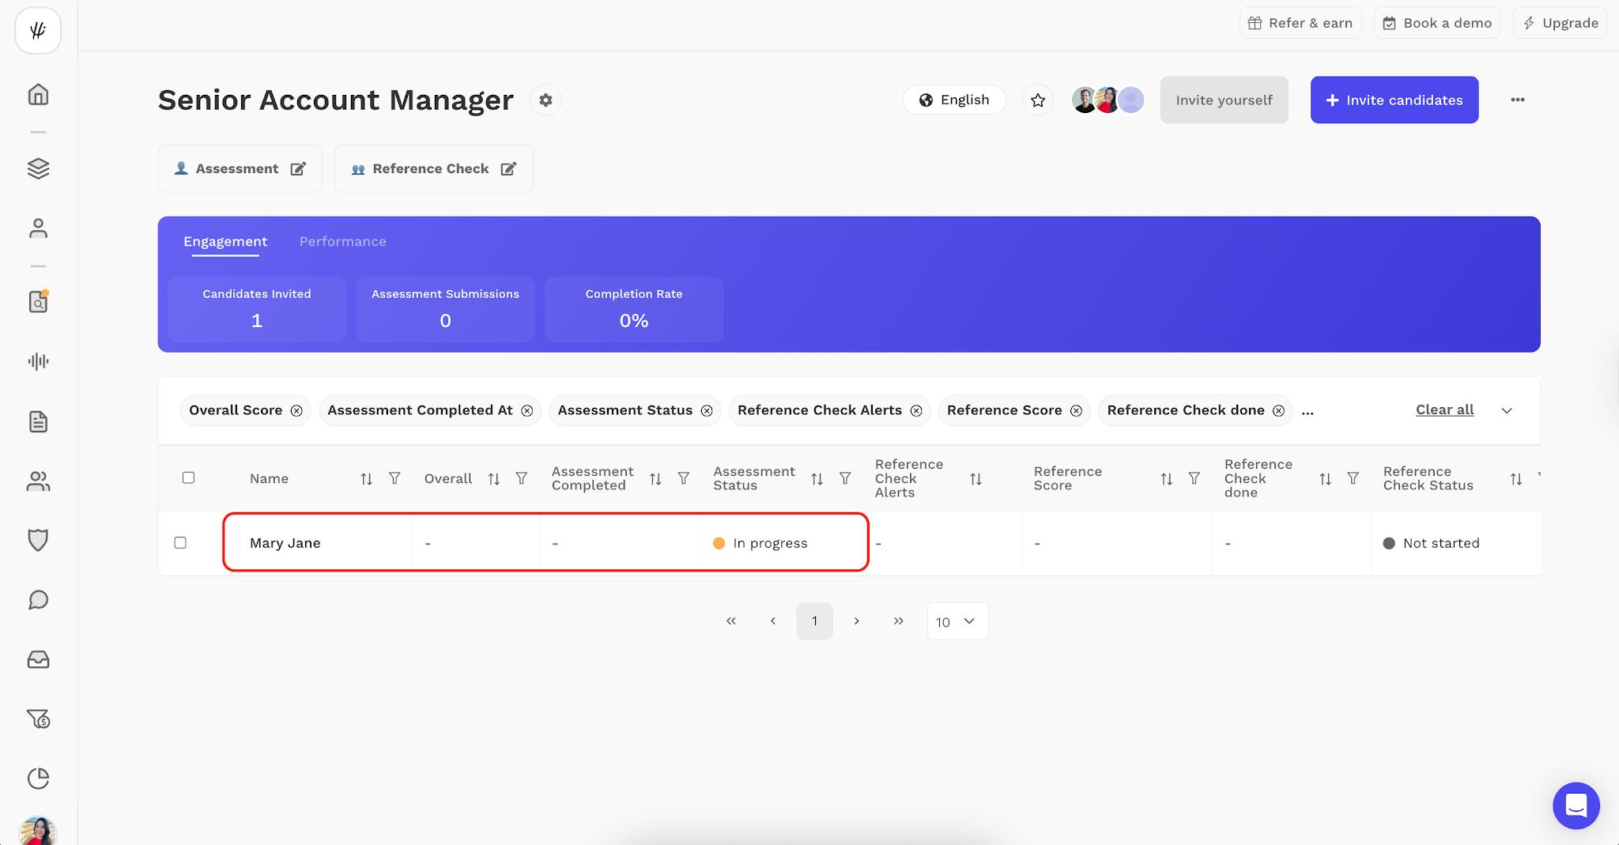Filter the Name column
The width and height of the screenshot is (1619, 845).
394,478
